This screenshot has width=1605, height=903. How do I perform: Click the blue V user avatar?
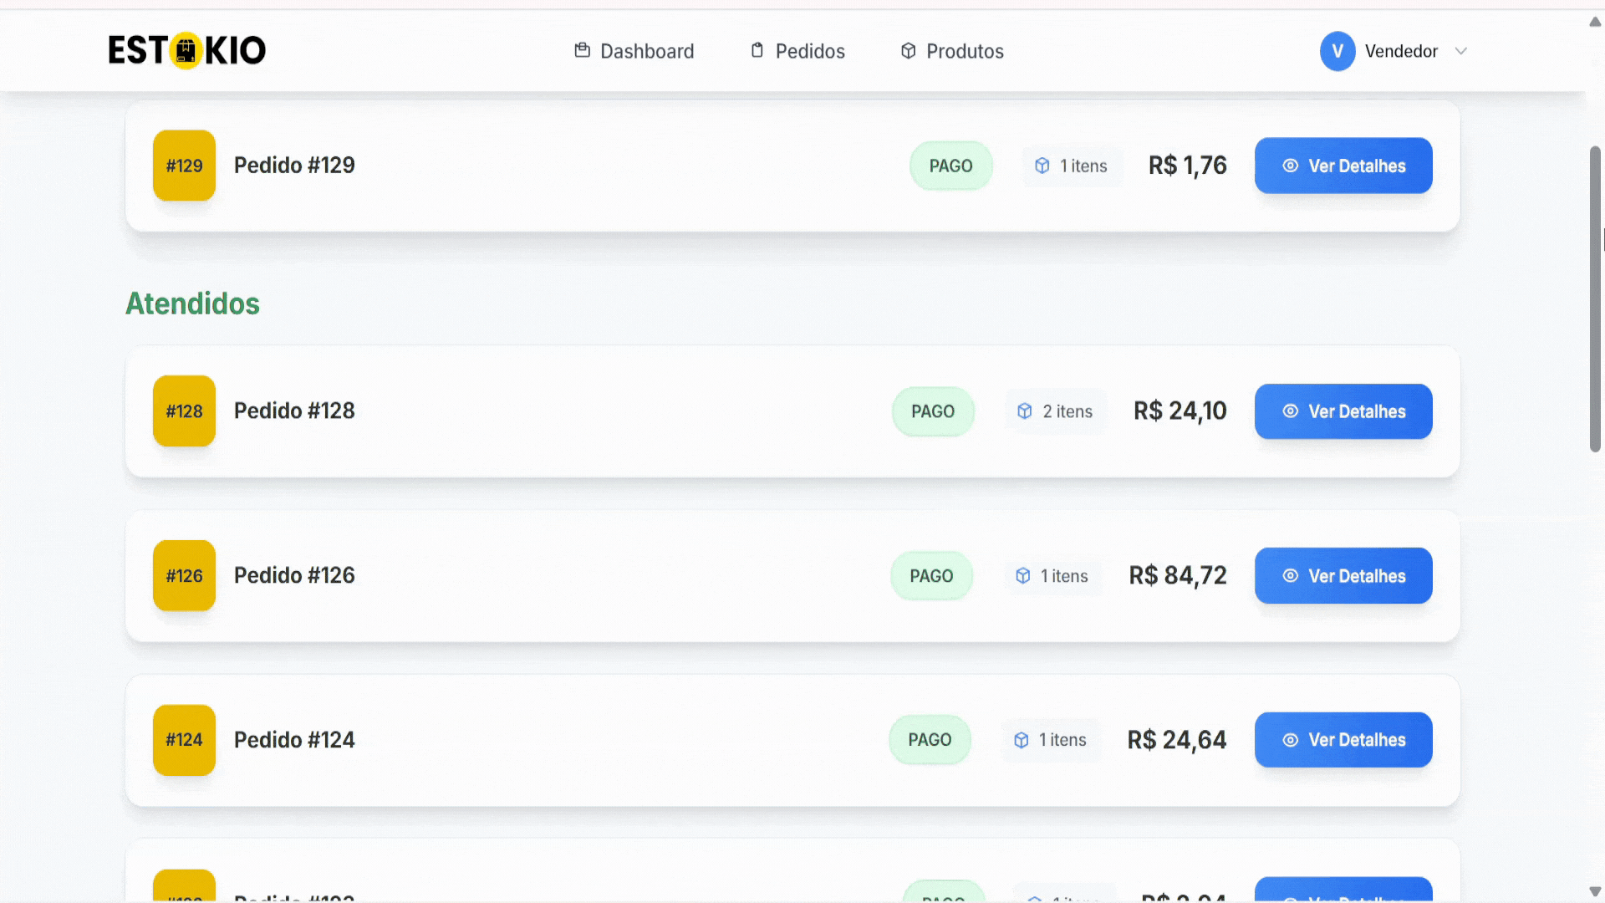click(x=1337, y=51)
